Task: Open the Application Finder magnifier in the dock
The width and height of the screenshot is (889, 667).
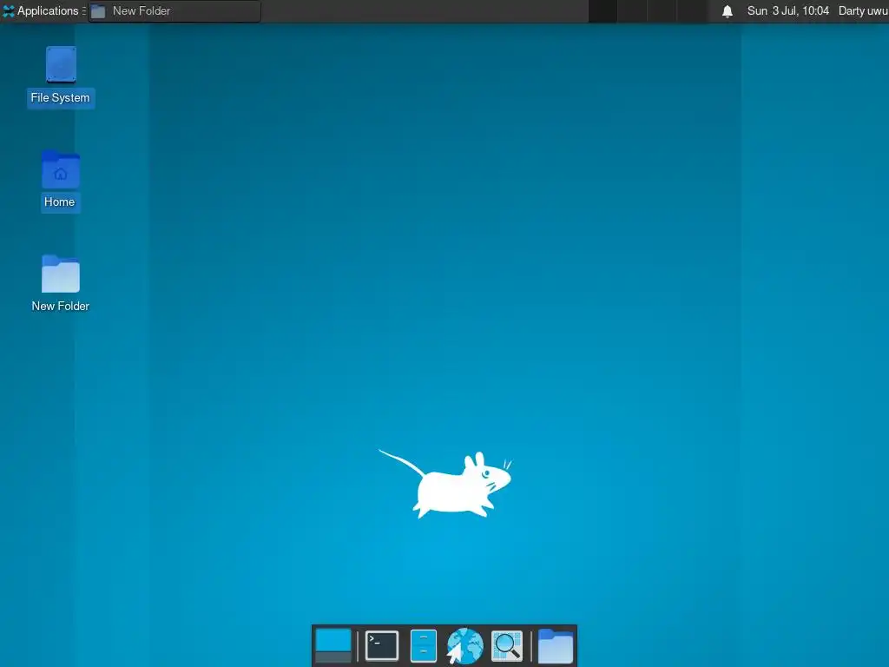Action: coord(506,645)
